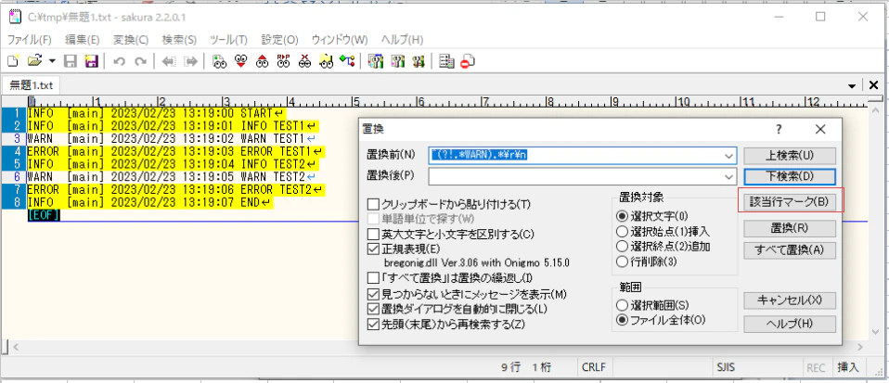Click 置換(R) button
889x383 pixels.
(x=790, y=228)
